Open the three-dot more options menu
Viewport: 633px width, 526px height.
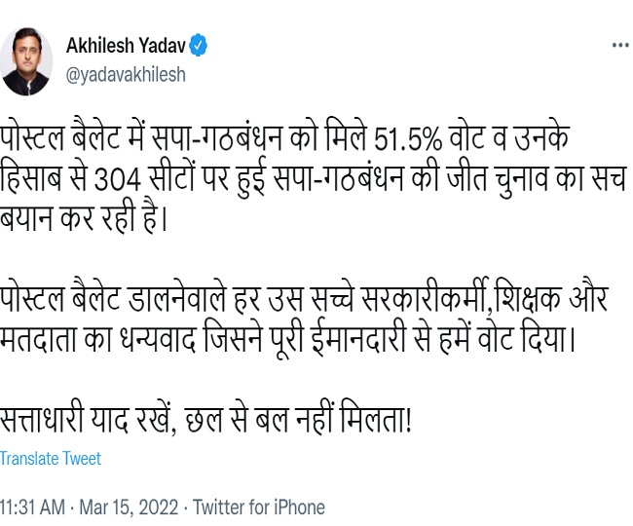click(x=621, y=45)
